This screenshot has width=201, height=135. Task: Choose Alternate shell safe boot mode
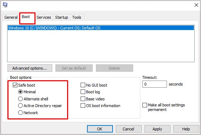20,99
